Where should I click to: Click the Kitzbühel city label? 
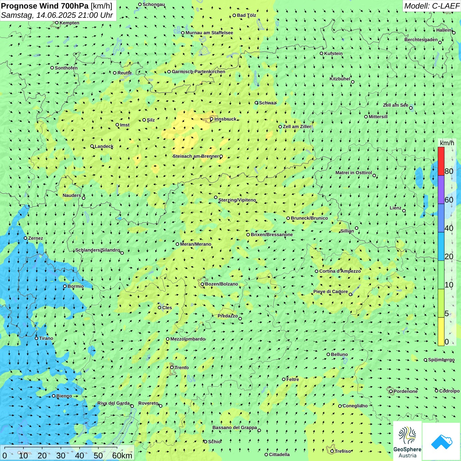pyautogui.click(x=340, y=79)
